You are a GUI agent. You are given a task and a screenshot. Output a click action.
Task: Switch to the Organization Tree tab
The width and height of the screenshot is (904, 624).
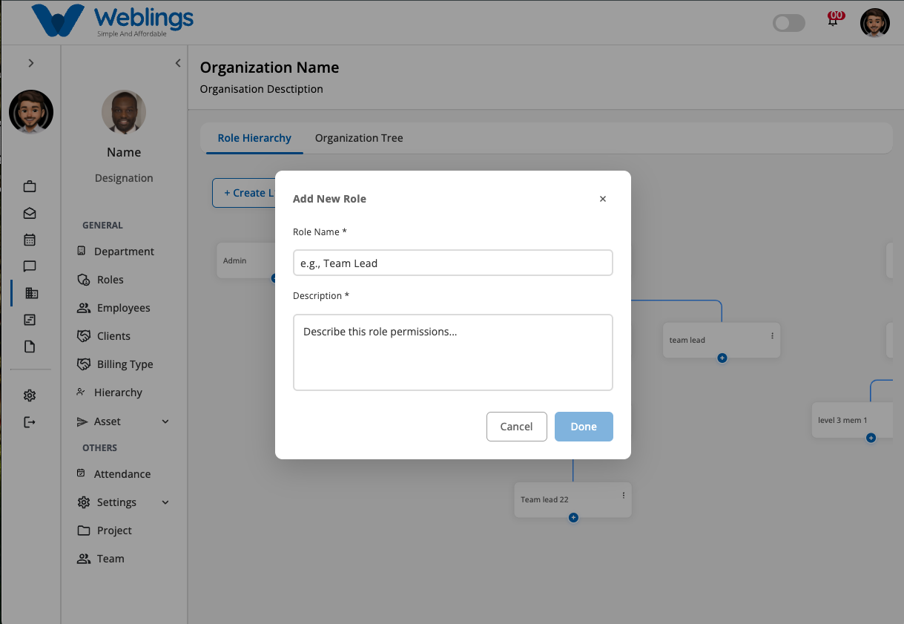click(x=359, y=138)
